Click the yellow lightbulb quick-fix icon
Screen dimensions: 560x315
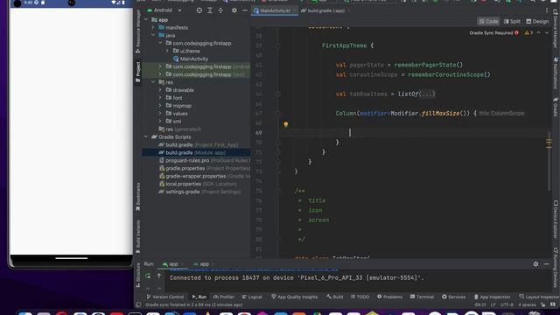point(286,124)
